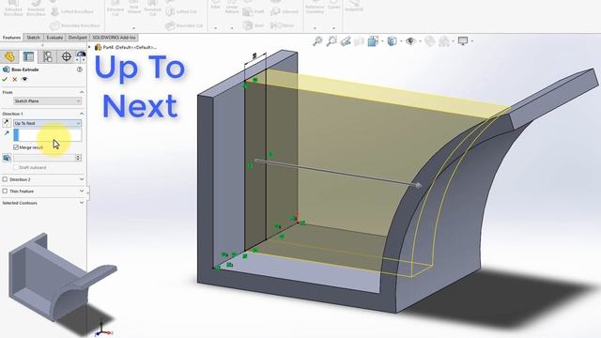Viewport: 601px width, 338px height.
Task: Click Reverse Direction button in Direction 1
Action: click(7, 123)
